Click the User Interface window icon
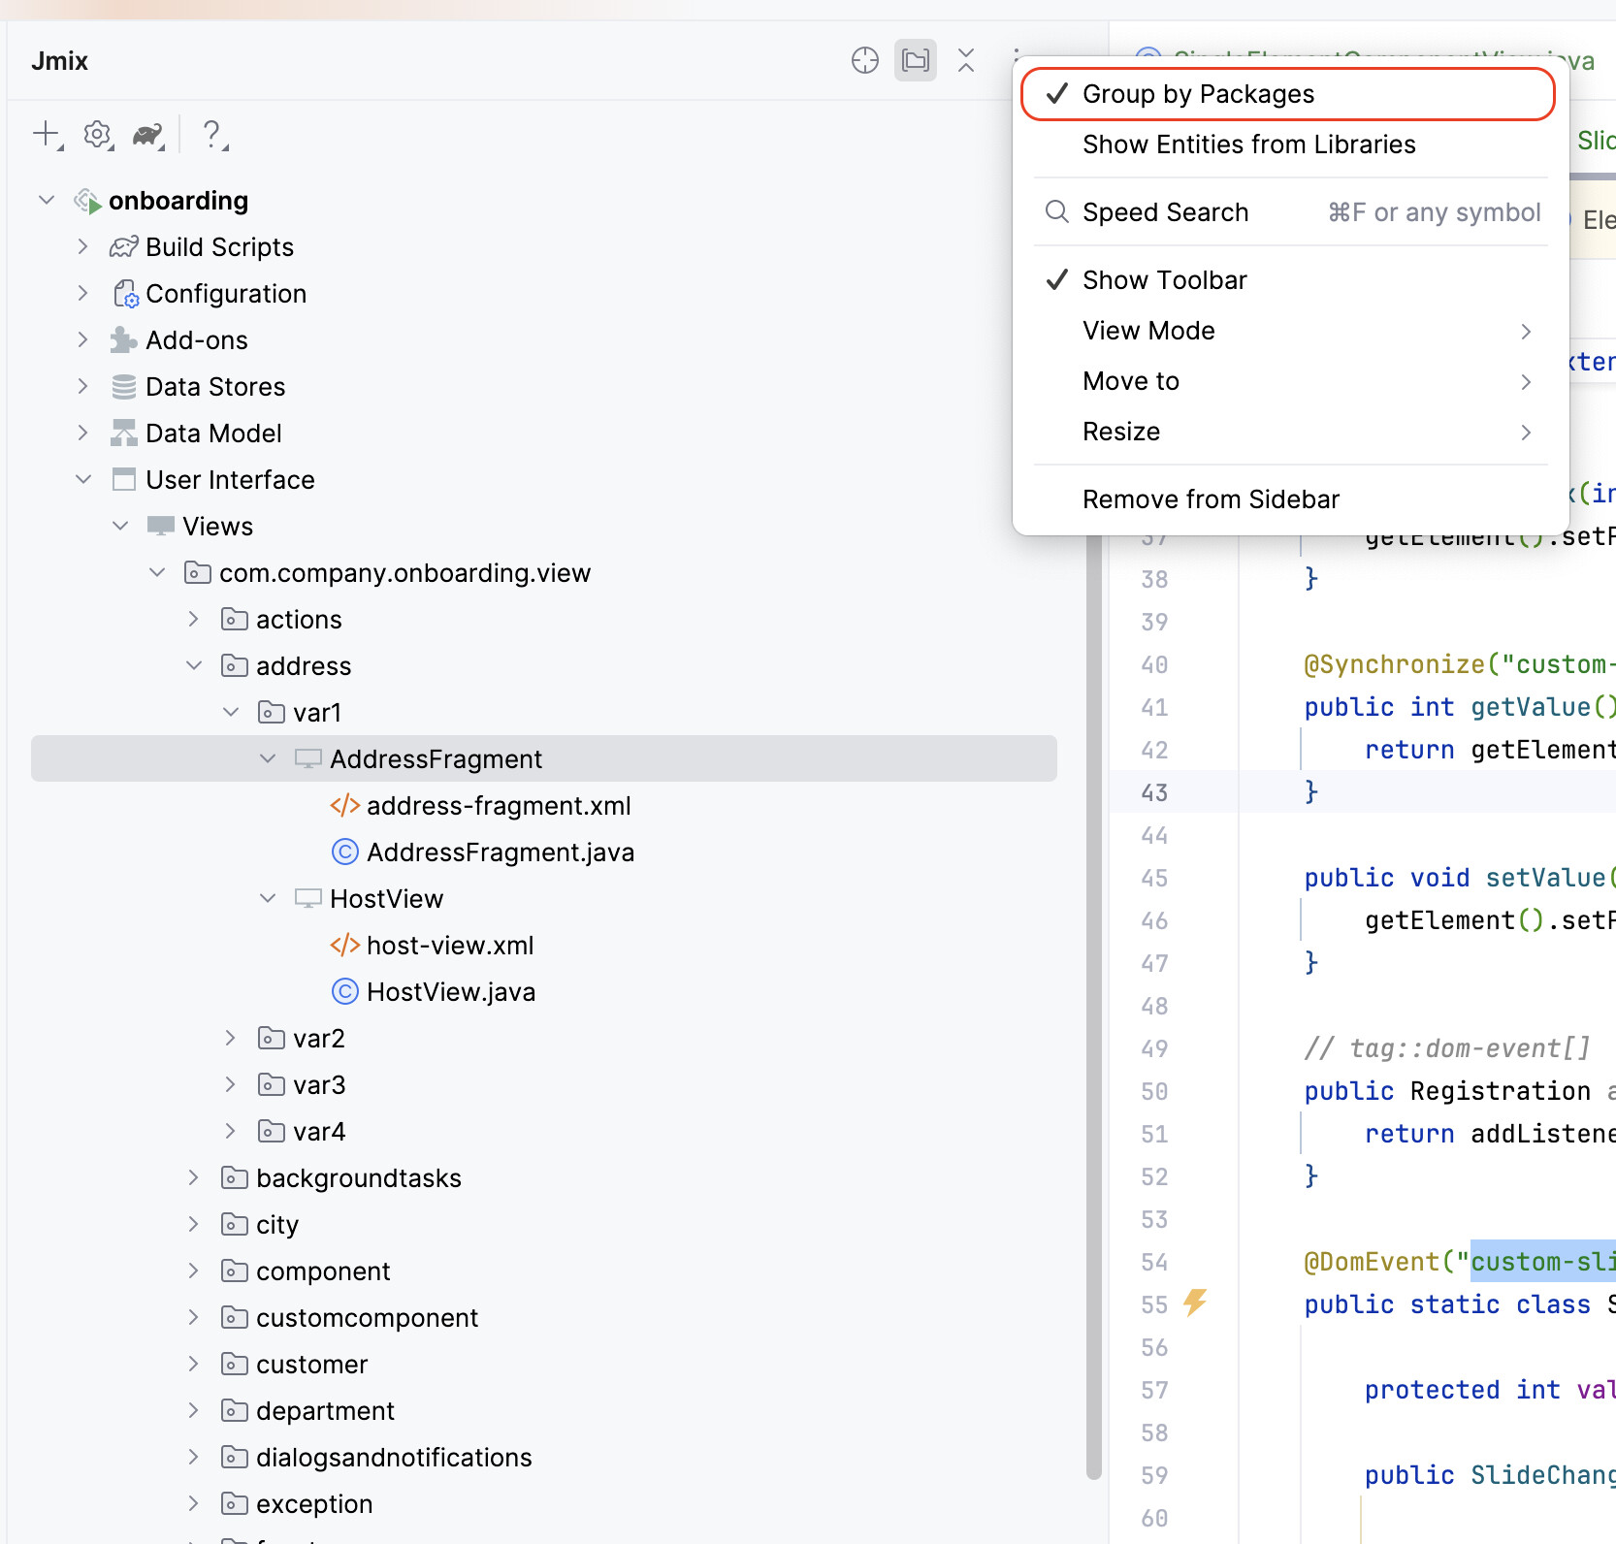Image resolution: width=1616 pixels, height=1544 pixels. [123, 480]
